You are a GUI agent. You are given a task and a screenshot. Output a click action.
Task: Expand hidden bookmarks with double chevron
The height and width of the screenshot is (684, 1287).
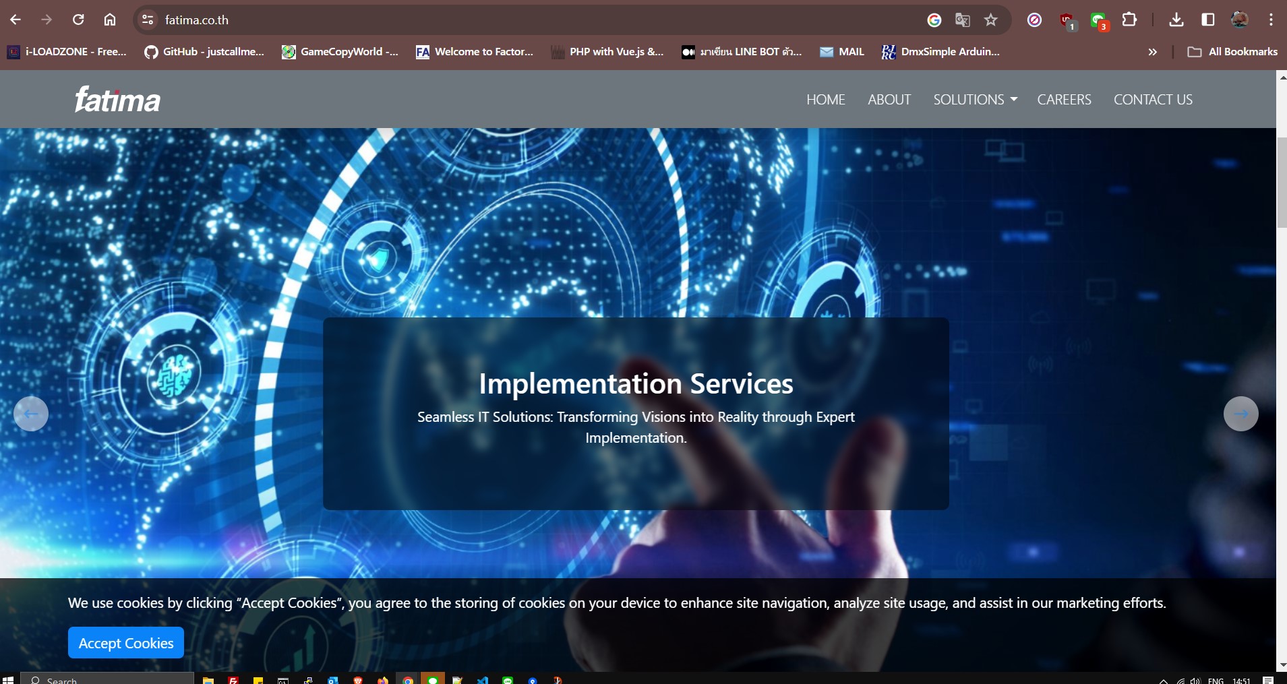pyautogui.click(x=1152, y=52)
